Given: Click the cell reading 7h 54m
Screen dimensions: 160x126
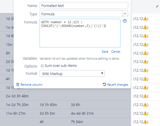Looking at the screenshot, I should coord(77,122).
